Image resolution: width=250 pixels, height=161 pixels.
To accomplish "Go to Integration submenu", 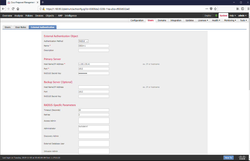I will 176,20.
